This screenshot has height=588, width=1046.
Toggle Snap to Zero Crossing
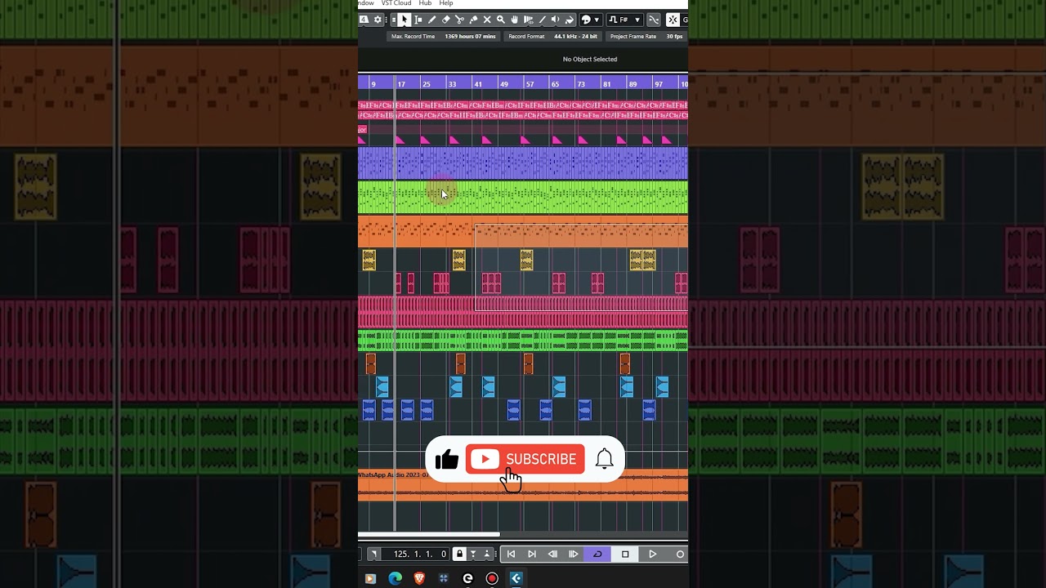point(654,20)
